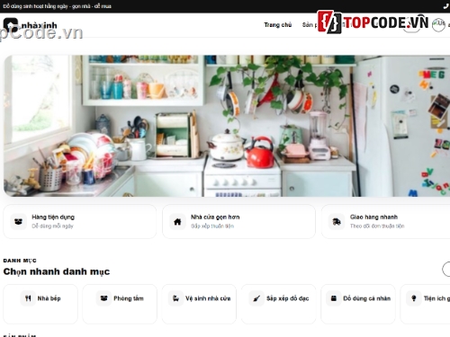The image size is (450, 337).
Task: Click the DANH MỤC section label
Action: pos(20,261)
